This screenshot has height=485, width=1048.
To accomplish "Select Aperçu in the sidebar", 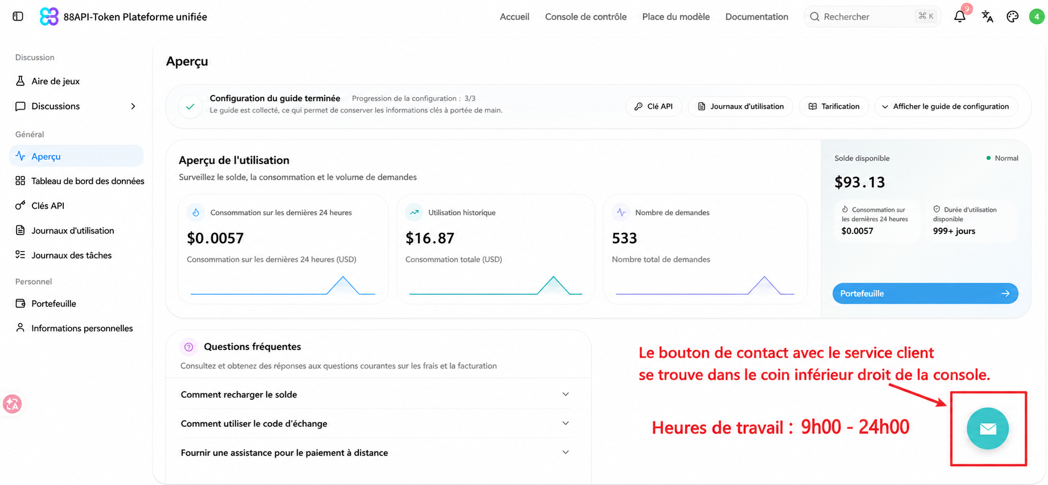I will pos(76,156).
